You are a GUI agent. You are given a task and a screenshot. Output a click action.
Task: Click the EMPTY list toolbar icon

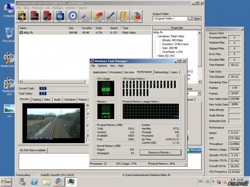click(47, 16)
